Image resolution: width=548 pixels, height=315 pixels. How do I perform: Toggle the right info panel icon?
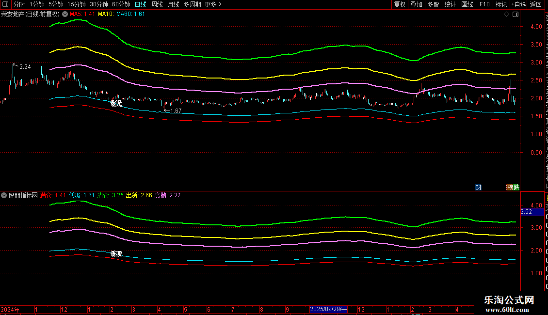coord(516,15)
